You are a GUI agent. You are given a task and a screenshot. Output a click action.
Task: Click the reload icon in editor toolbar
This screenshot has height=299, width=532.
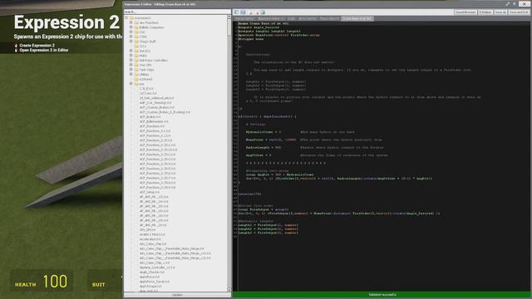point(263,12)
